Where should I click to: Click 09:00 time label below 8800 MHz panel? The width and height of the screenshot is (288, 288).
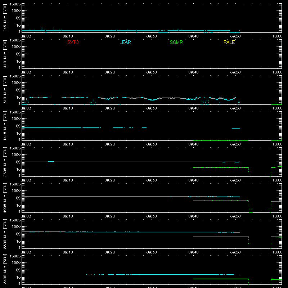click(x=26, y=252)
